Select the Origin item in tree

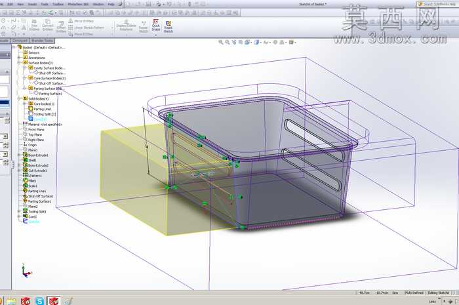[30, 145]
